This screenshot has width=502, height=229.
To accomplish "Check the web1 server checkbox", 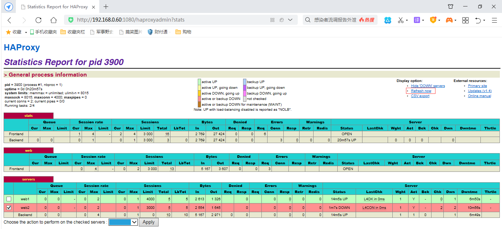I will click(x=9, y=199).
